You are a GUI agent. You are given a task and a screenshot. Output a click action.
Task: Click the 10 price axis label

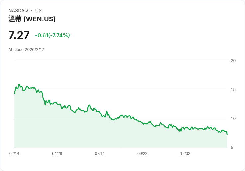[x=233, y=119]
